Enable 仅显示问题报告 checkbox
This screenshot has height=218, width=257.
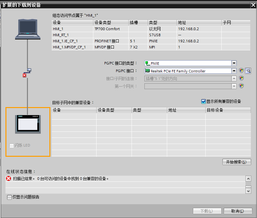coord(10,197)
